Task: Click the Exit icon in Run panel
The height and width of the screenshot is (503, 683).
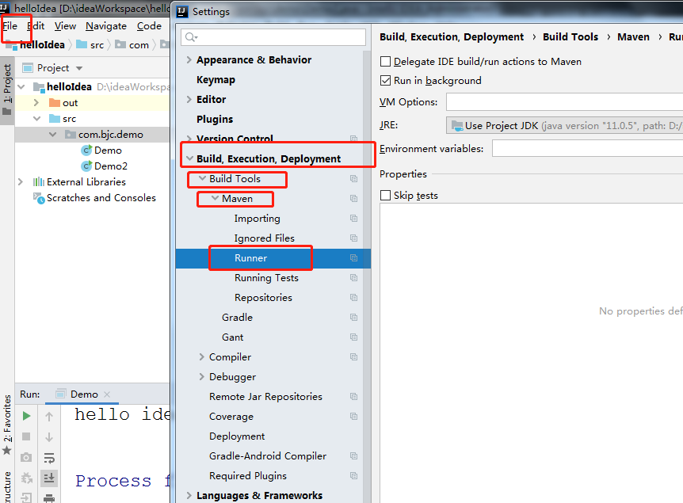Action: tap(26, 497)
